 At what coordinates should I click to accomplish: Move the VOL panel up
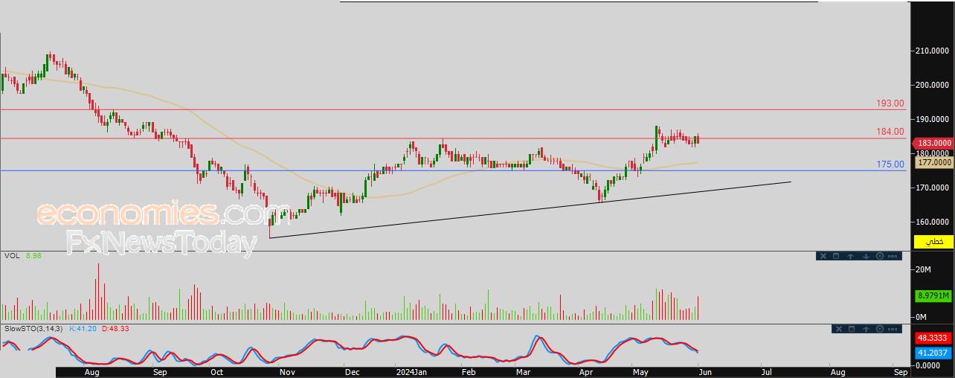[850, 256]
